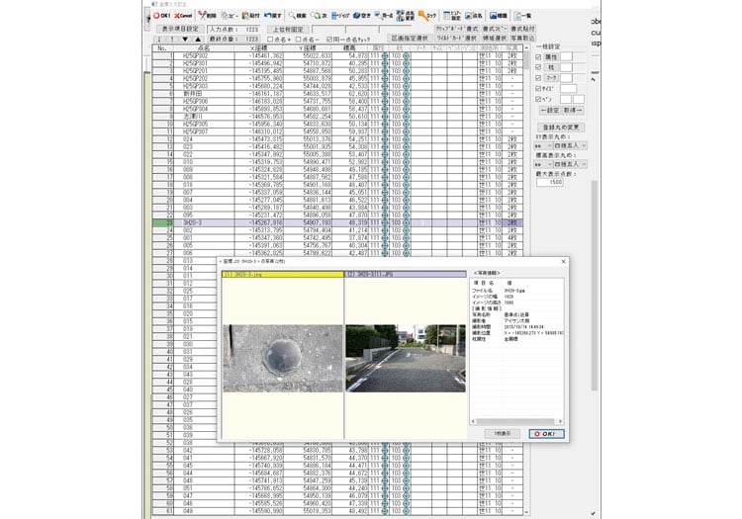Click the ビューア設定 viewer settings icon
Screen dimensions: 742x519
[452, 16]
